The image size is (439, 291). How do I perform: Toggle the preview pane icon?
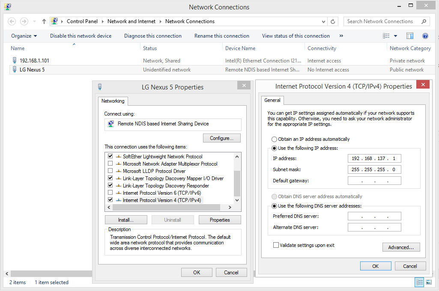(410, 36)
